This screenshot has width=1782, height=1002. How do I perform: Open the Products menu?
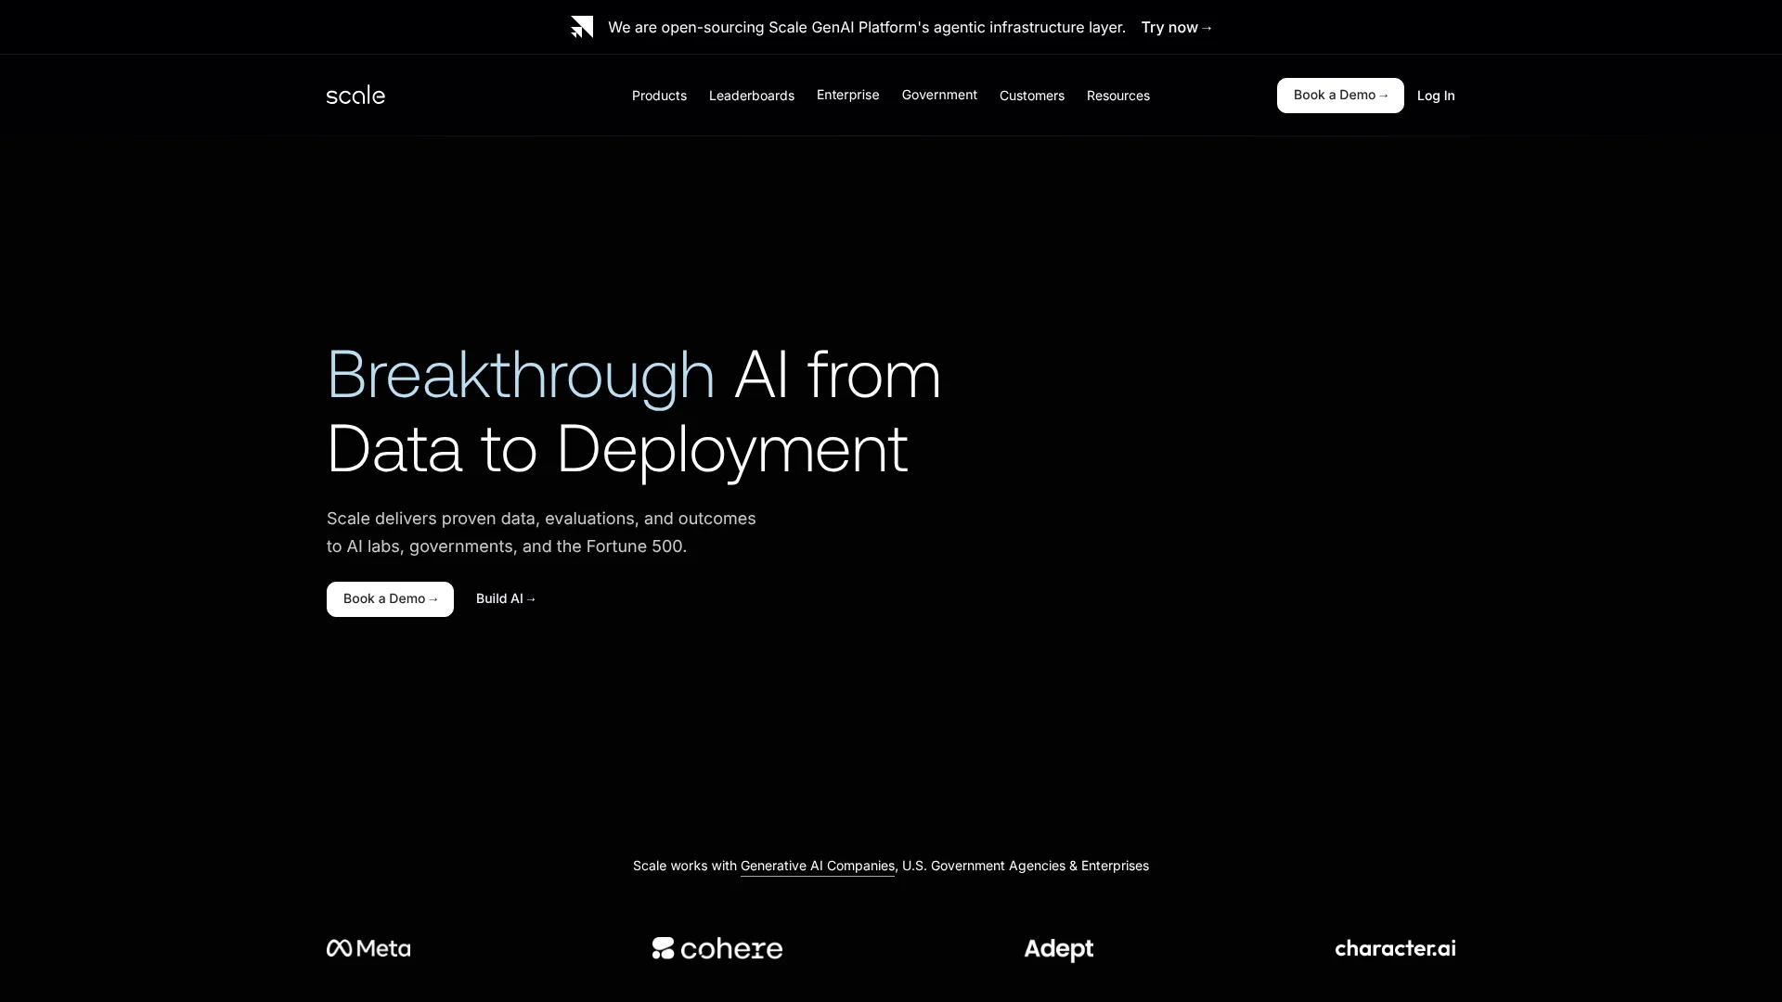[x=659, y=96]
